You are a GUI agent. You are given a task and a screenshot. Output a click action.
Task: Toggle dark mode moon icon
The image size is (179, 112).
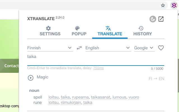tap(152, 19)
